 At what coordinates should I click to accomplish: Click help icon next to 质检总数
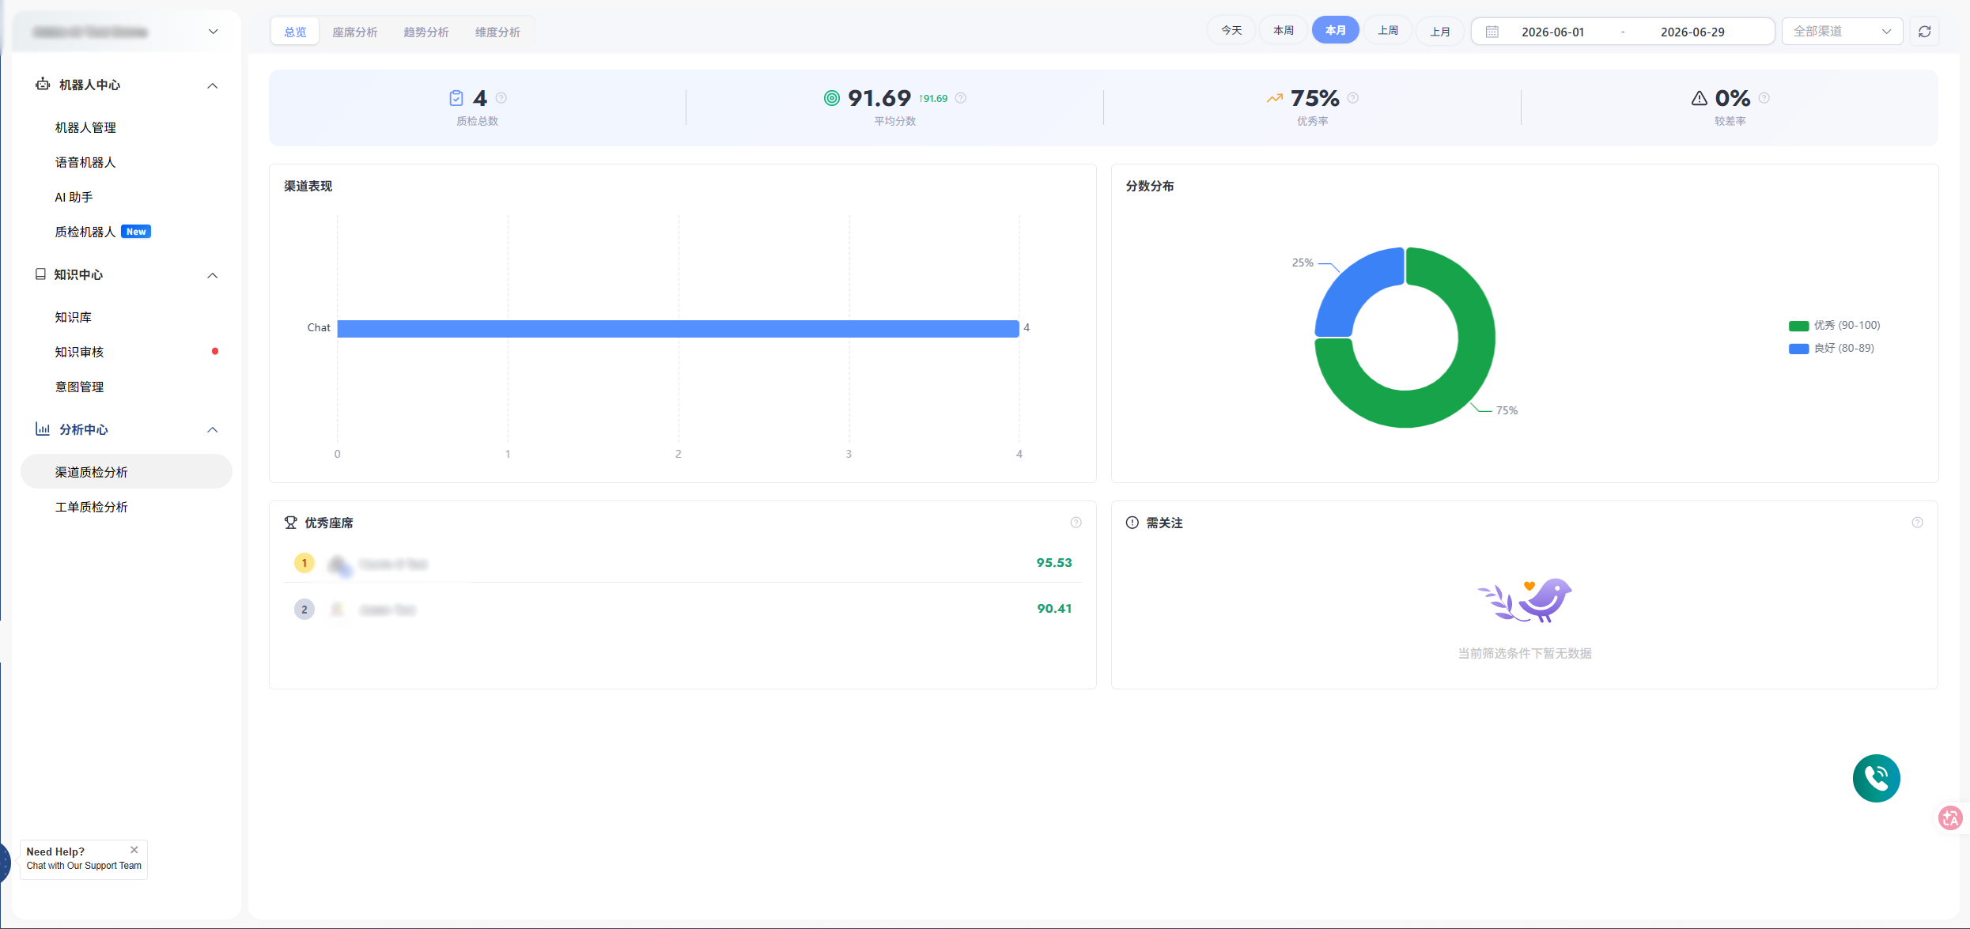coord(501,98)
